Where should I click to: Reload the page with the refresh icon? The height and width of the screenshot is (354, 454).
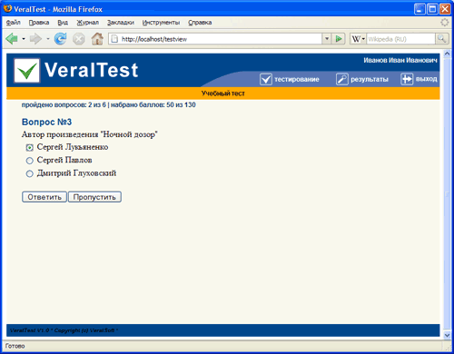[61, 39]
